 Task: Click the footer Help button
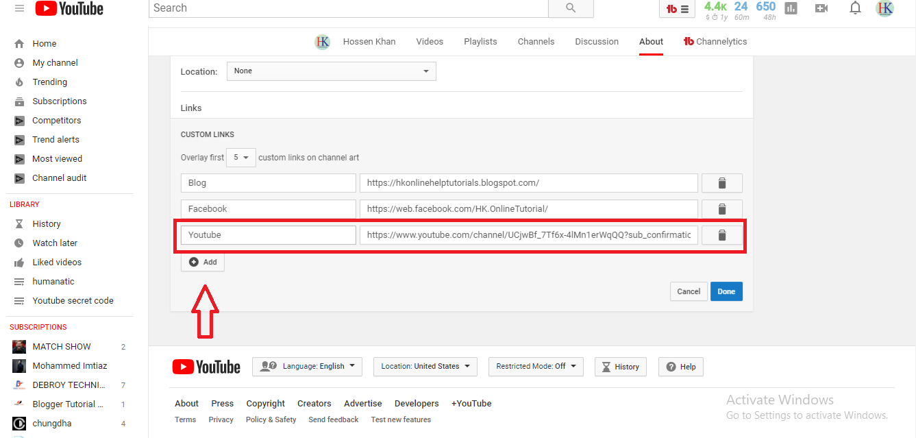click(681, 367)
